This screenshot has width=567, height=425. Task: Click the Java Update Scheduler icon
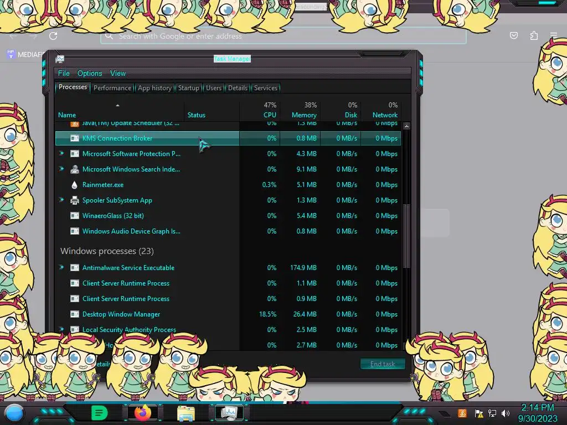75,124
